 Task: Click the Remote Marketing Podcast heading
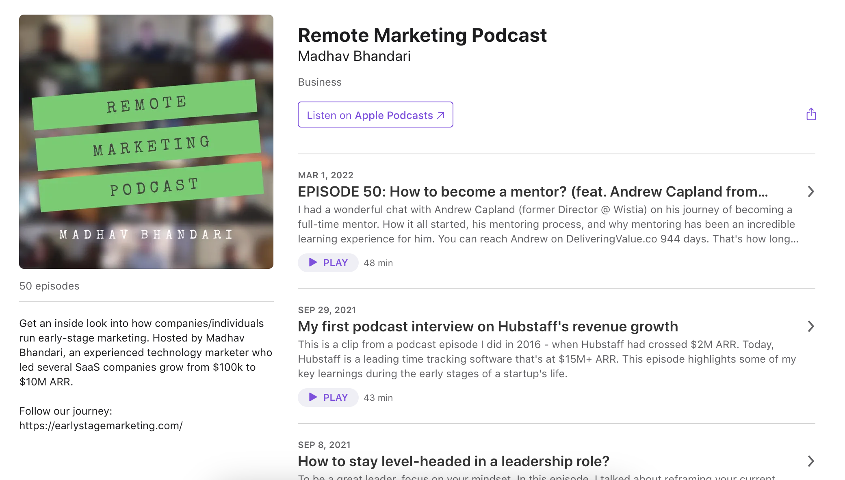click(422, 35)
